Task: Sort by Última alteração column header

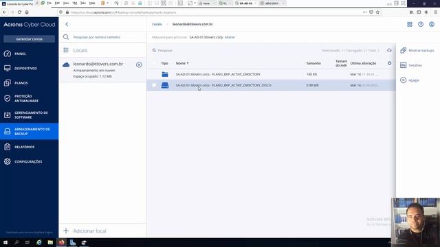Action: click(x=363, y=63)
